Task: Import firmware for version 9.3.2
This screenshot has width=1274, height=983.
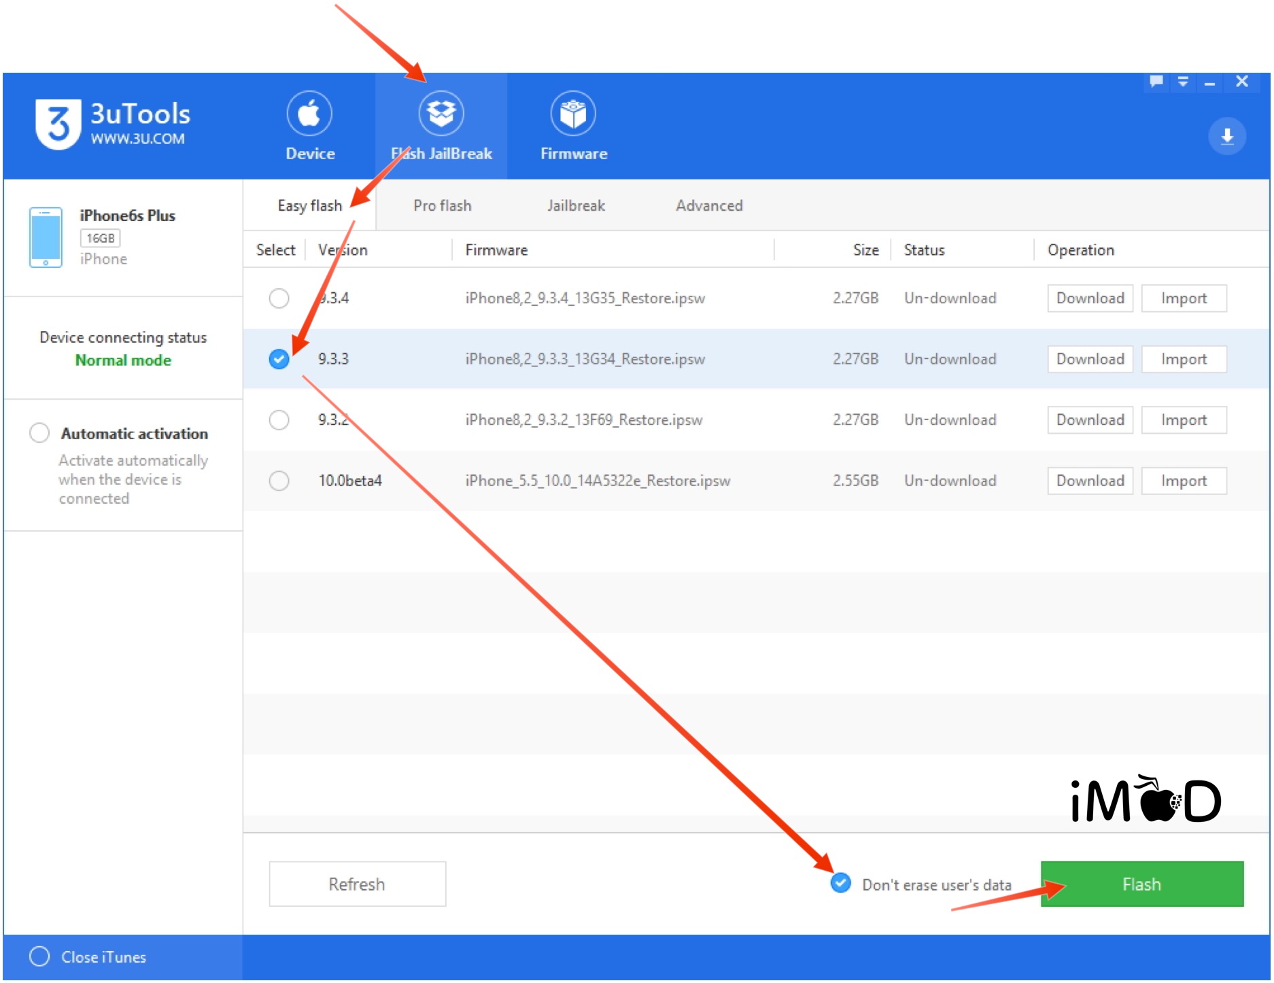Action: click(x=1184, y=419)
